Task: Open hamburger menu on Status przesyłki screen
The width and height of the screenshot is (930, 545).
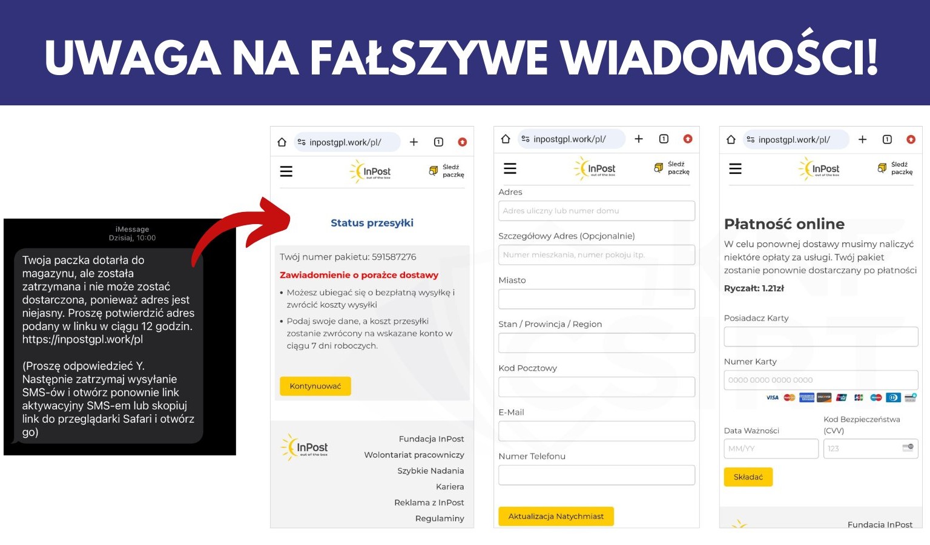Action: coord(286,171)
